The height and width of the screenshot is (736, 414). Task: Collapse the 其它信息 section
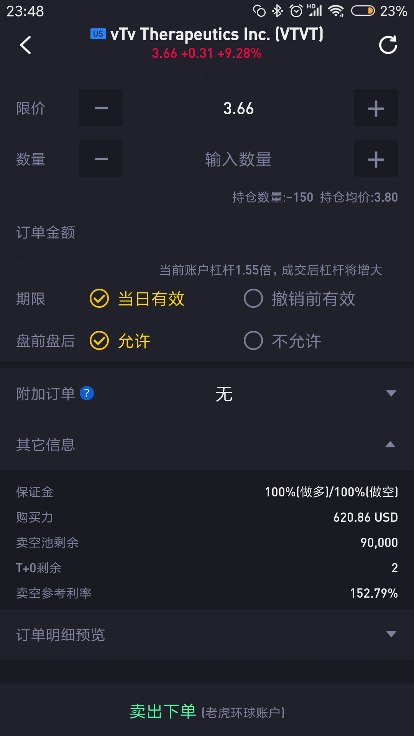(x=390, y=445)
